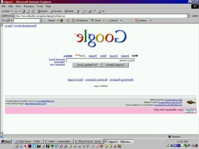
Task: Print the page with Print icon
Action: click(x=90, y=11)
